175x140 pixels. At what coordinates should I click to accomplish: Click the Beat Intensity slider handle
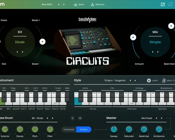pos(171,26)
